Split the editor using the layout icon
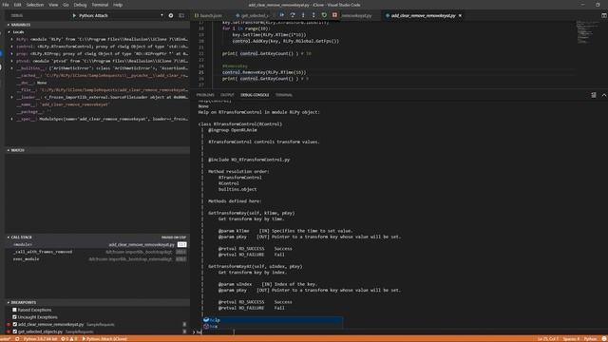The image size is (608, 342). pyautogui.click(x=604, y=15)
